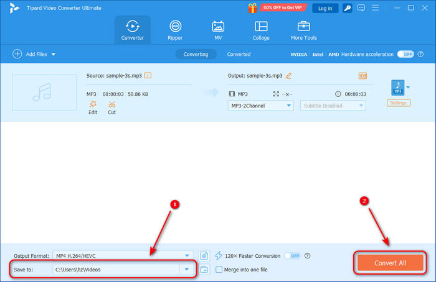Open the More Tools tab
The height and width of the screenshot is (282, 436).
coord(304,30)
